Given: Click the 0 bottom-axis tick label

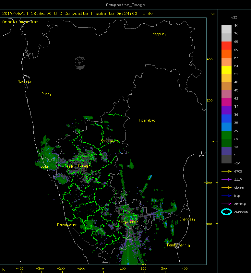Looking at the screenshot, I should tap(103, 269).
